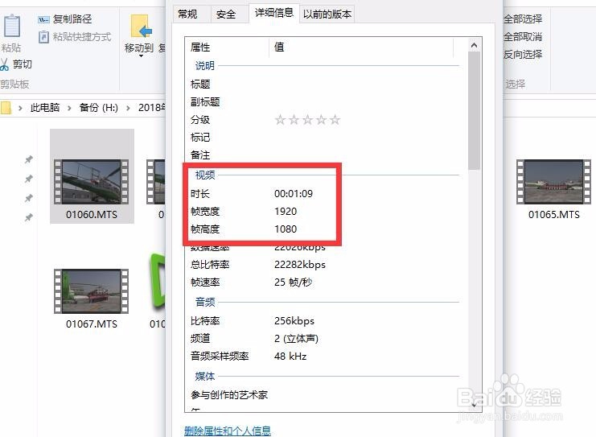Expand the chevron before 此电脑
This screenshot has width=596, height=437.
coord(20,108)
